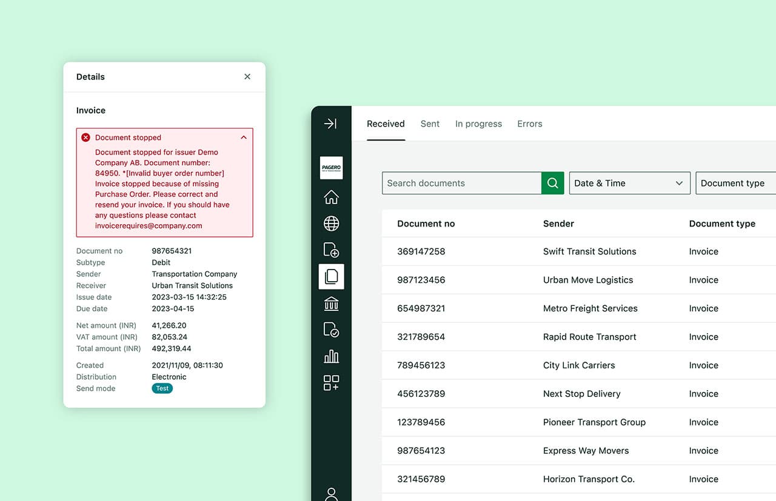The image size is (776, 501).
Task: Select document number 321456789
Action: [x=421, y=479]
